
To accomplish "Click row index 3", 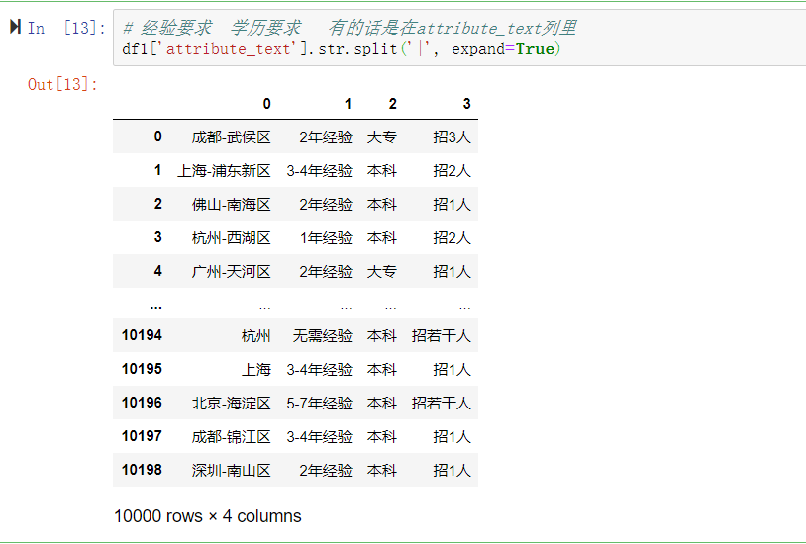I will tap(157, 237).
